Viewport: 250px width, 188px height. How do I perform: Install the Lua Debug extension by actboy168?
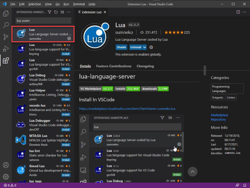tap(66, 84)
